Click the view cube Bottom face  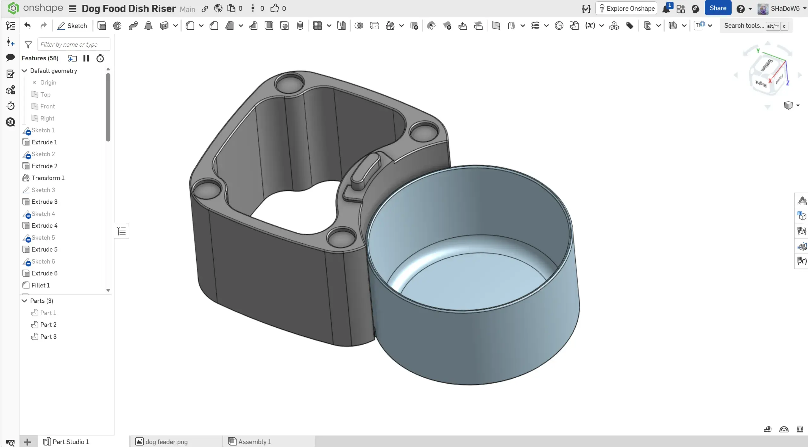click(767, 65)
